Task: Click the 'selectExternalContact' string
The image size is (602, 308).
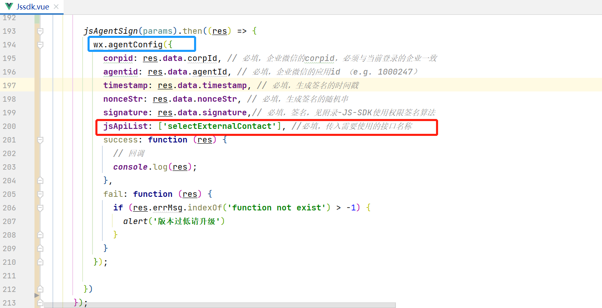Action: coord(220,126)
